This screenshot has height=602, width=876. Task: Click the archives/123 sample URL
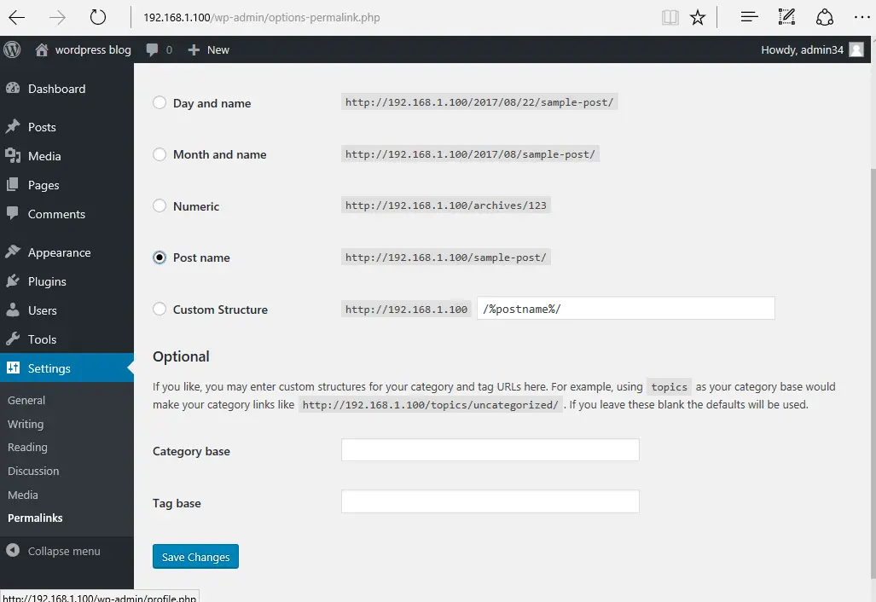[446, 205]
